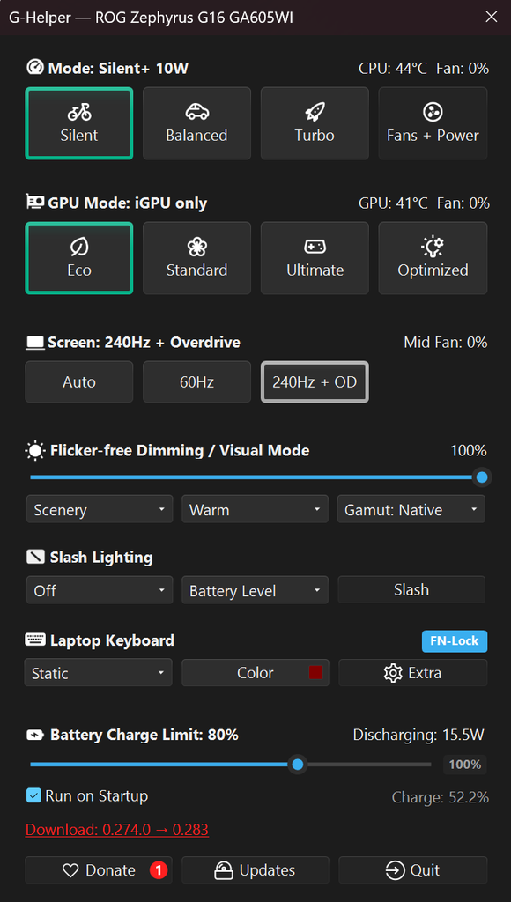This screenshot has width=511, height=902.
Task: Open the Slash Lighting Off dropdown
Action: click(100, 590)
